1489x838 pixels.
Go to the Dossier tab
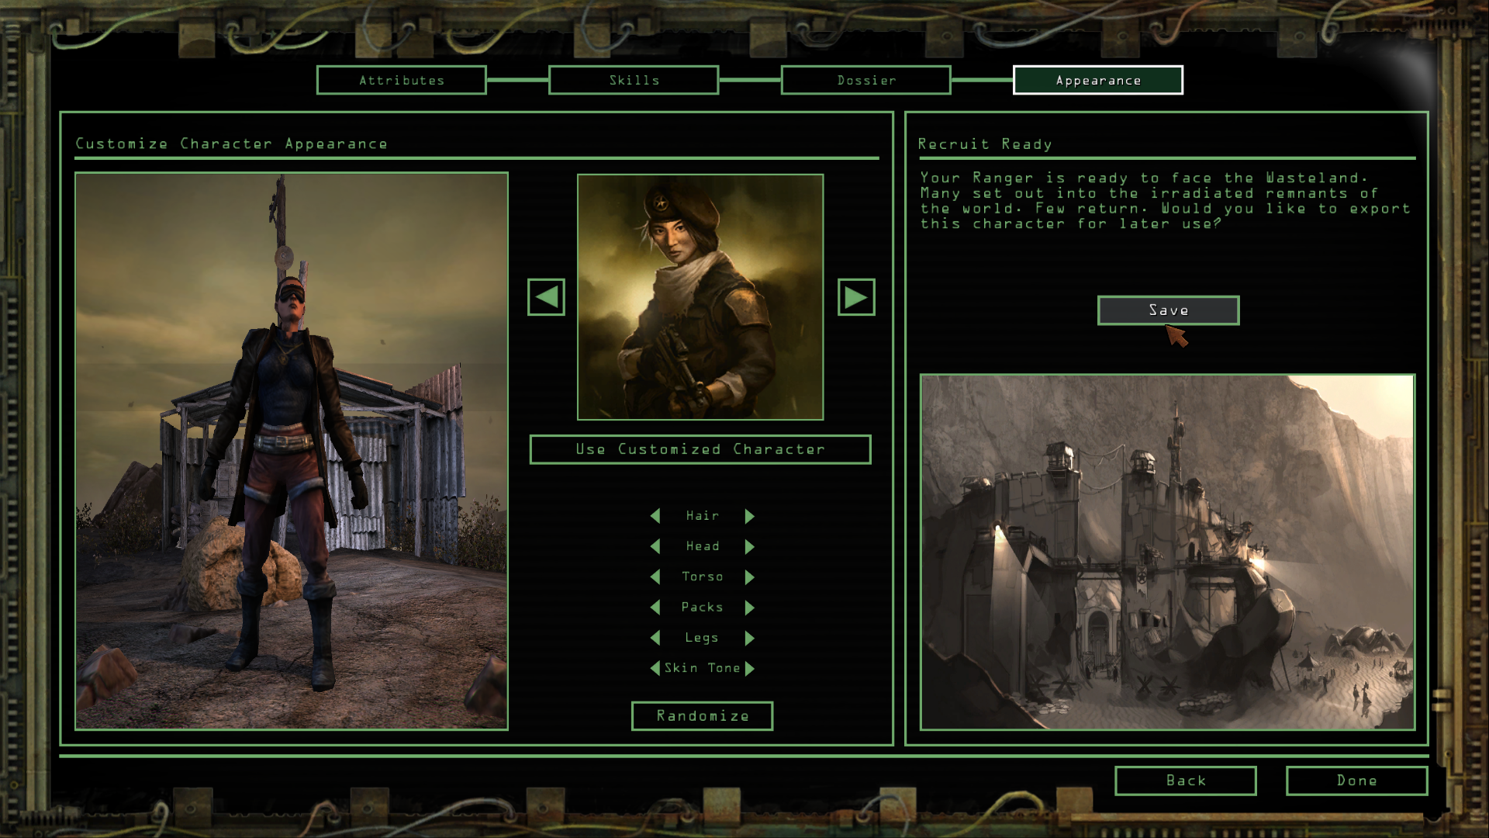(x=865, y=80)
